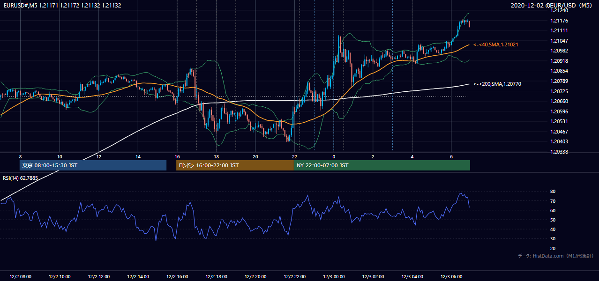This screenshot has width=599, height=281.
Task: Click price axis value 1.20531
Action: (x=559, y=121)
